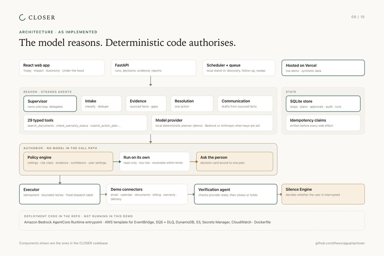The width and height of the screenshot is (384, 256).
Task: Click 'read-only · low risk · reversible within limits' text
Action: [x=153, y=163]
